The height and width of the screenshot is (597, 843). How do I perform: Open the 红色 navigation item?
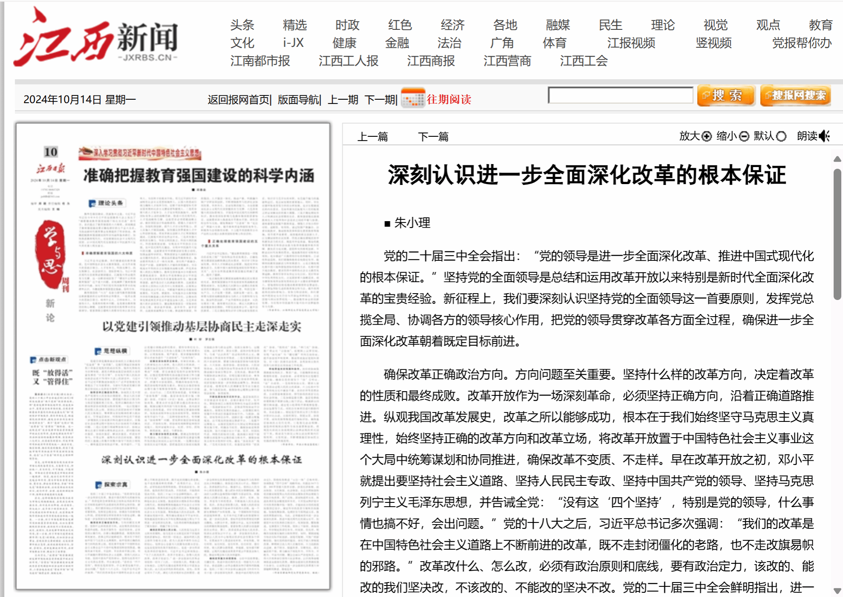[400, 25]
